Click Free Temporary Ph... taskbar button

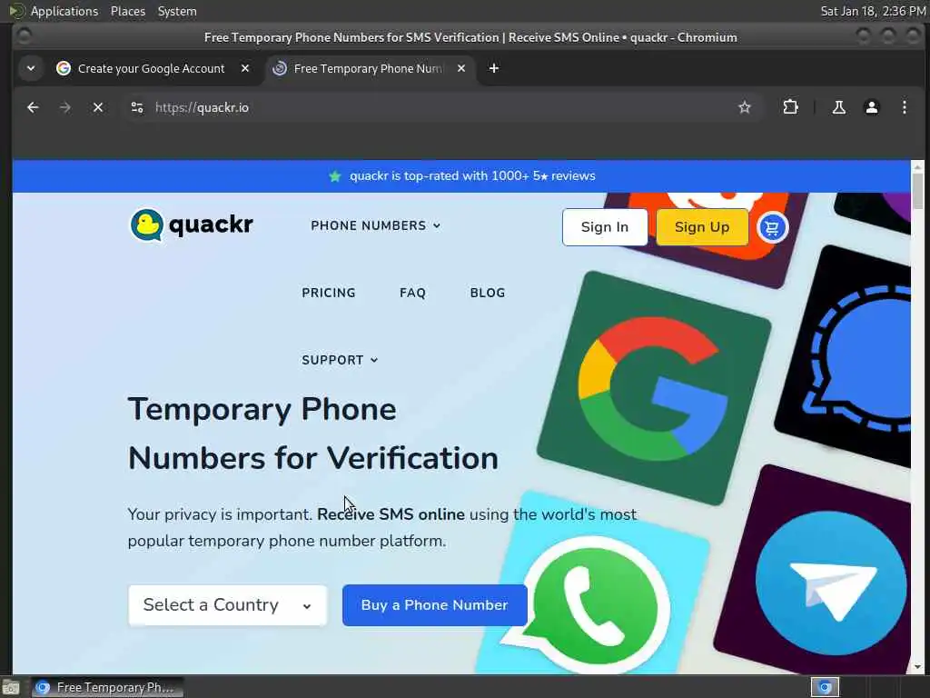(107, 687)
